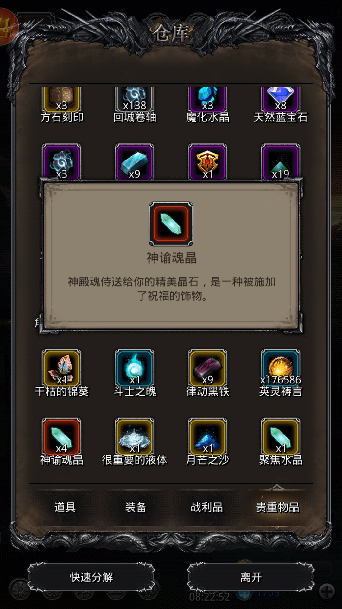Screen dimensions: 342x609
Task: Click the 离开 button
Action: (x=251, y=577)
